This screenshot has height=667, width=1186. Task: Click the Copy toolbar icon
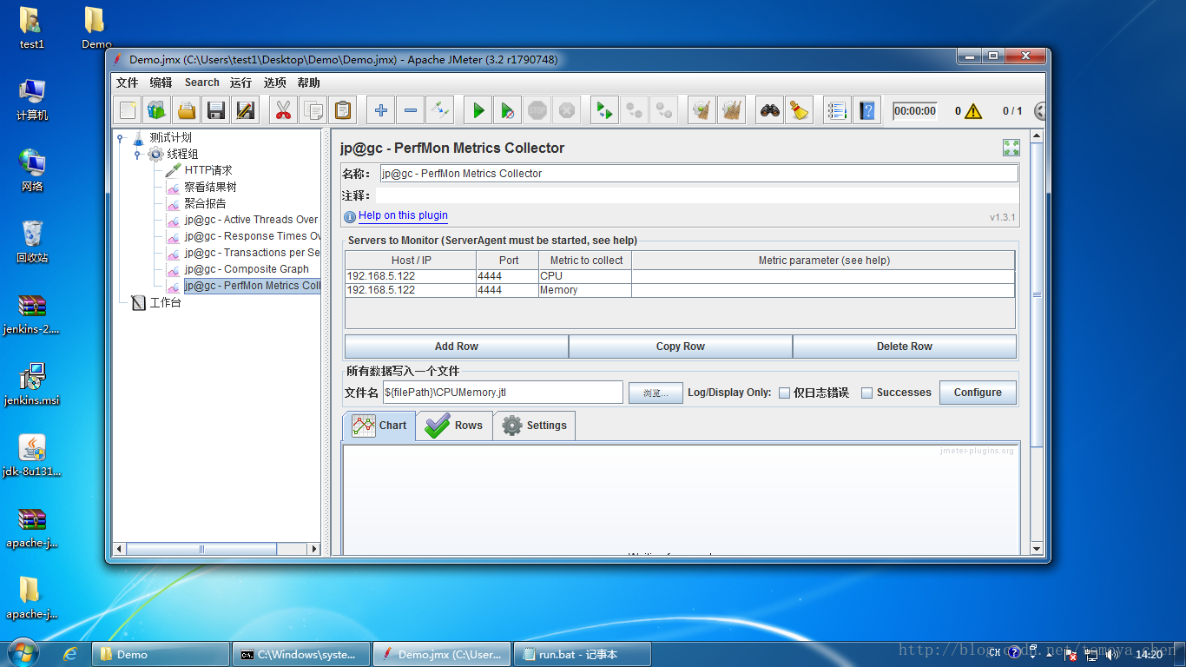(313, 110)
